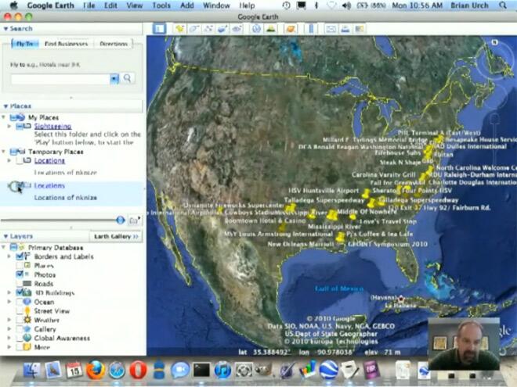
Task: Click the Places panel transparency slider
Action: point(120,220)
